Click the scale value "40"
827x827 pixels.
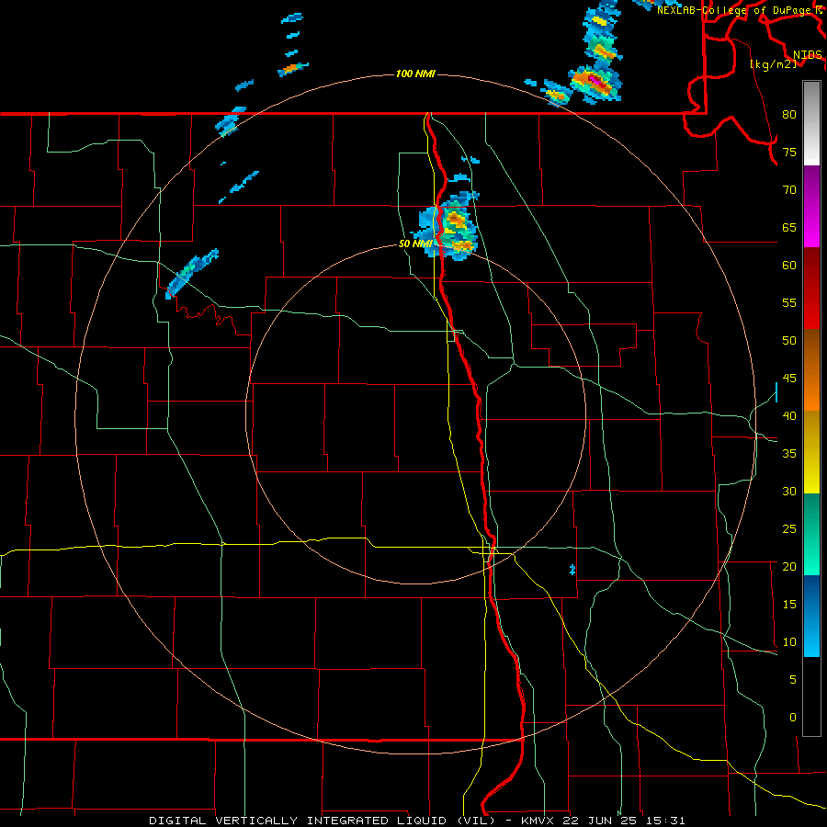click(789, 415)
